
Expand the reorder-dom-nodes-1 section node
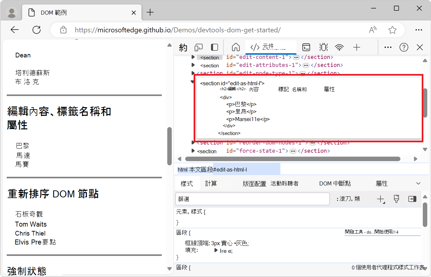click(x=193, y=142)
